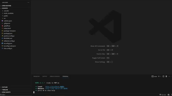
Task: Open the .gitignore file
Action: click(7, 23)
